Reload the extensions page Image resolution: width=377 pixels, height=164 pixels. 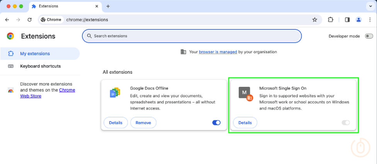tap(29, 20)
